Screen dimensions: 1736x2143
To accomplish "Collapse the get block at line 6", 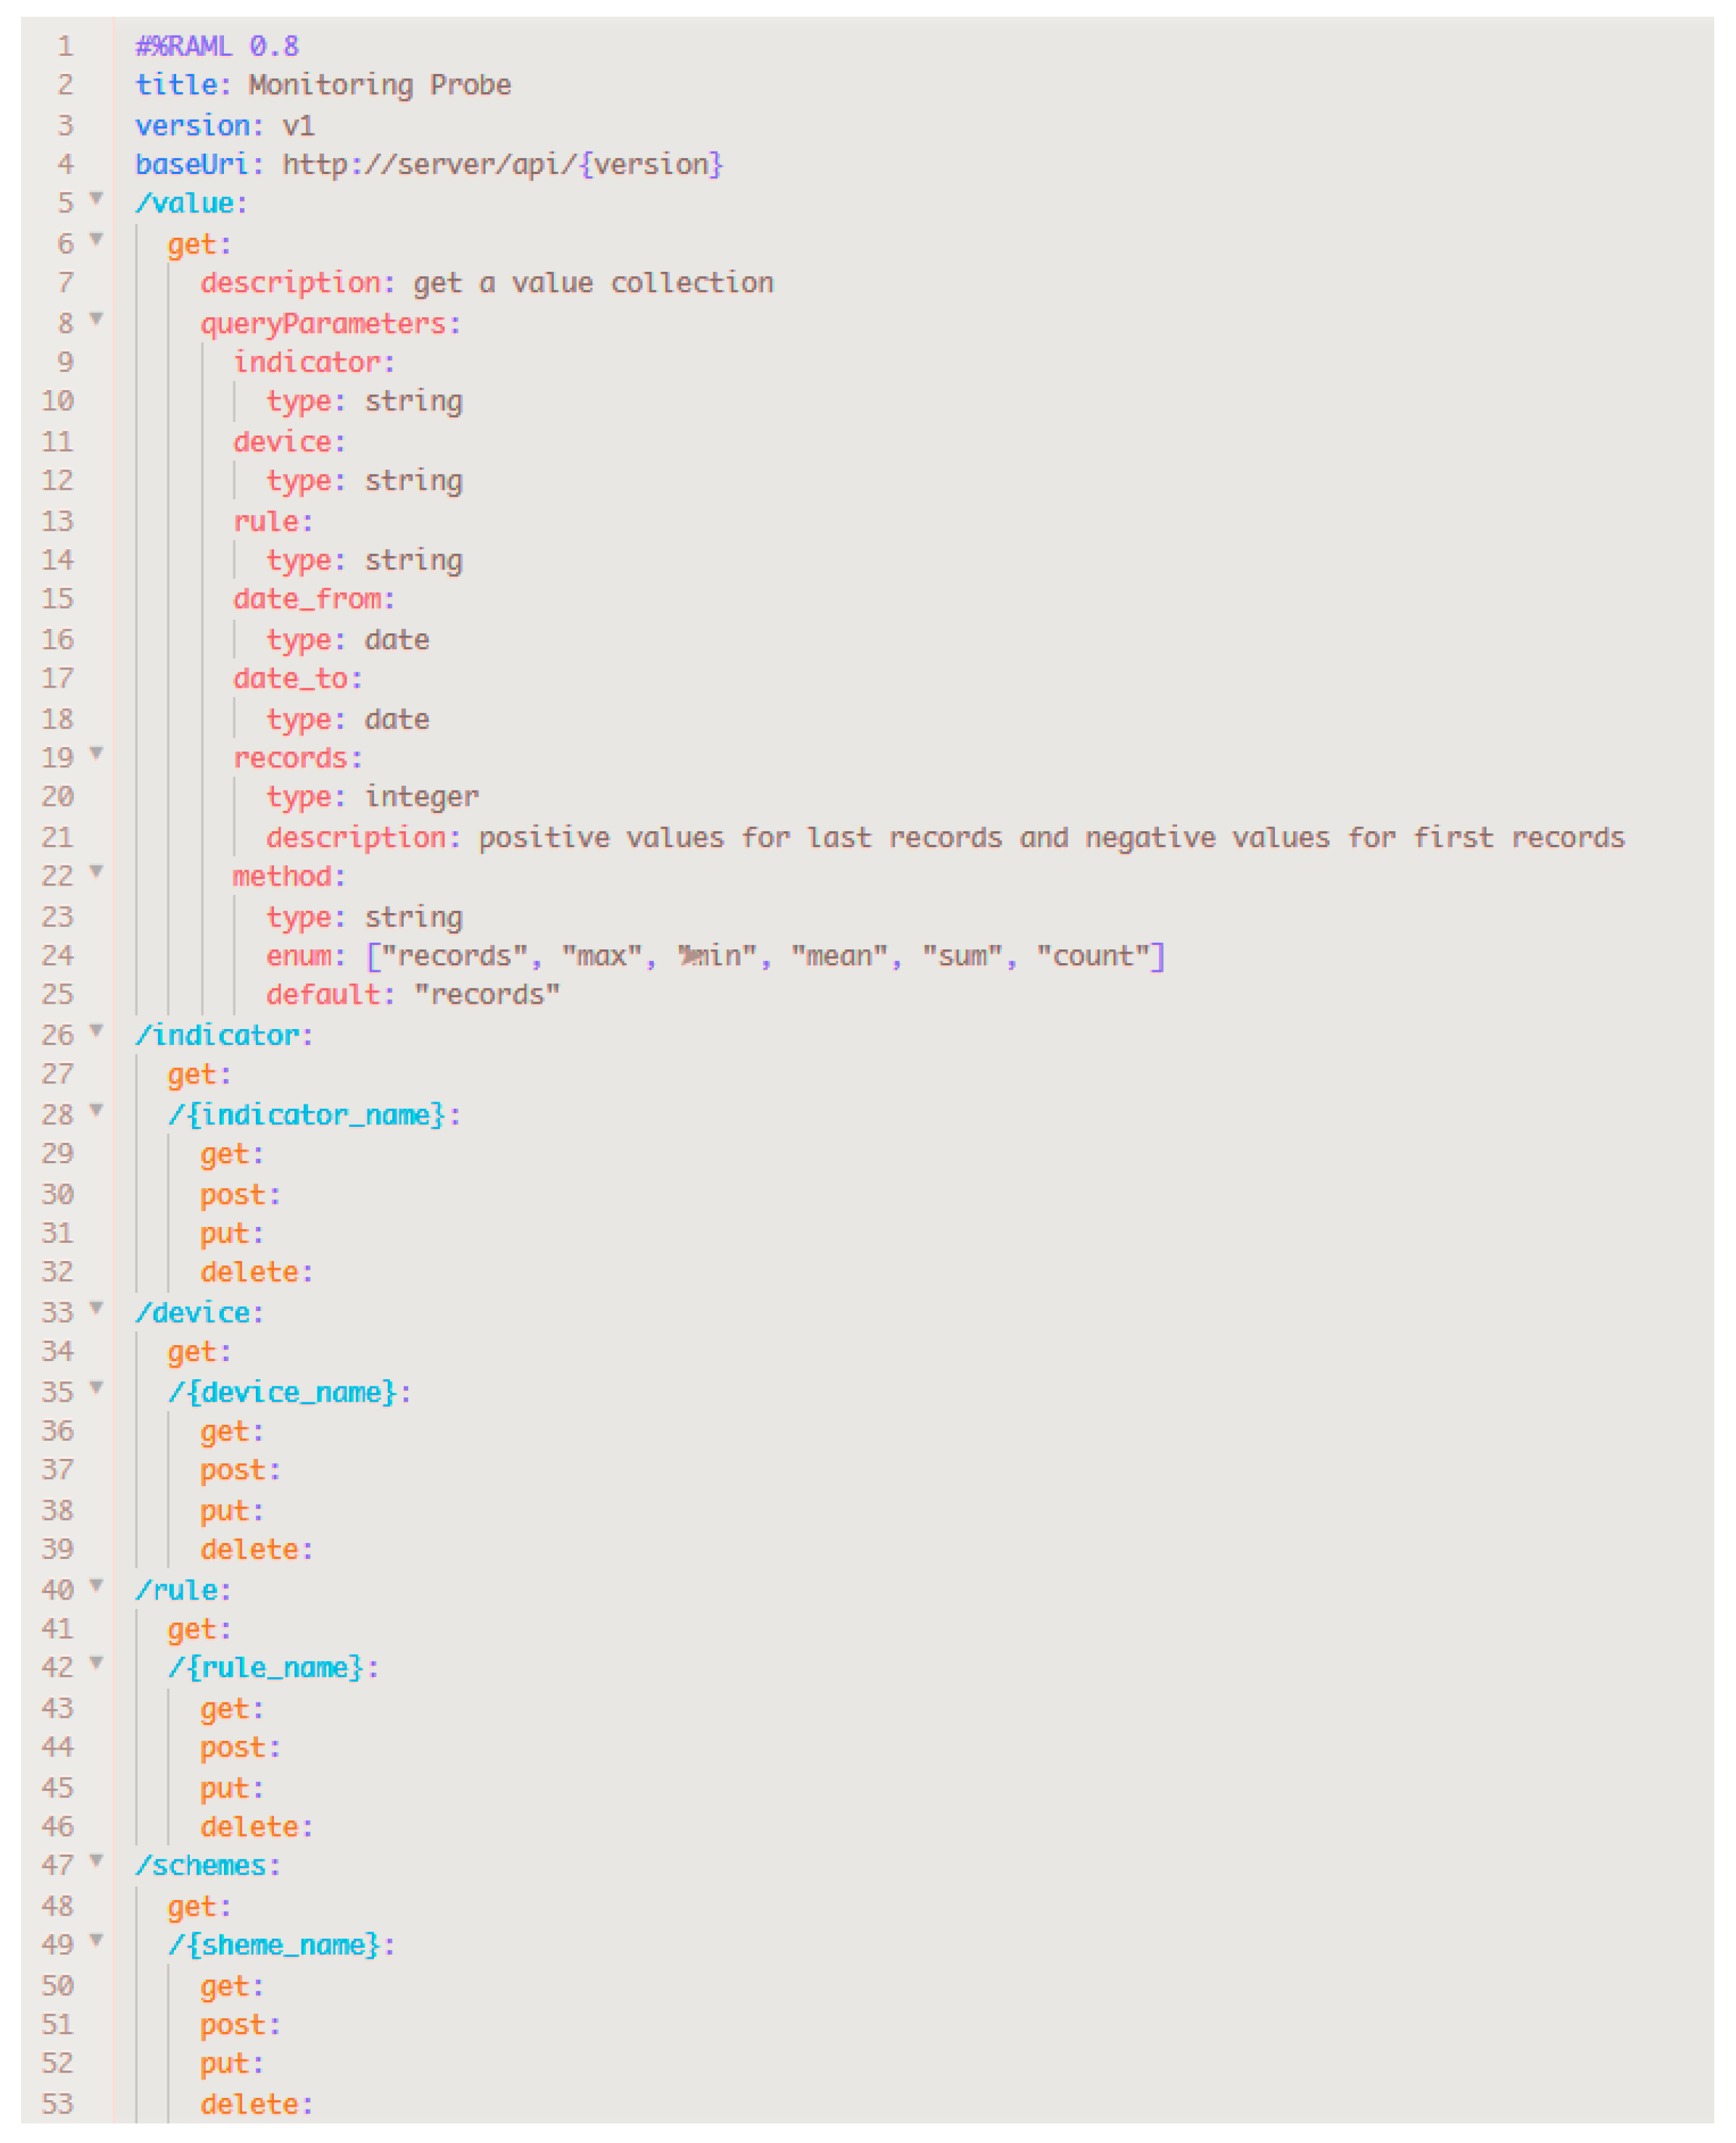I will pos(97,239).
